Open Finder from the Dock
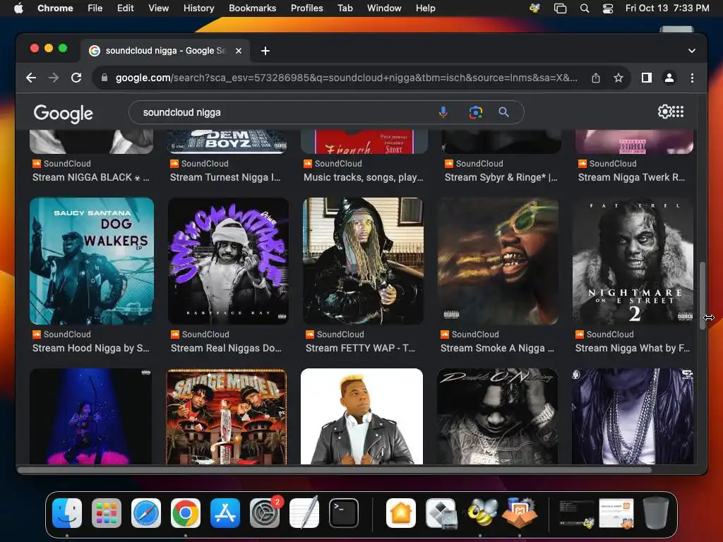Viewport: 723px width, 542px height. pyautogui.click(x=67, y=513)
